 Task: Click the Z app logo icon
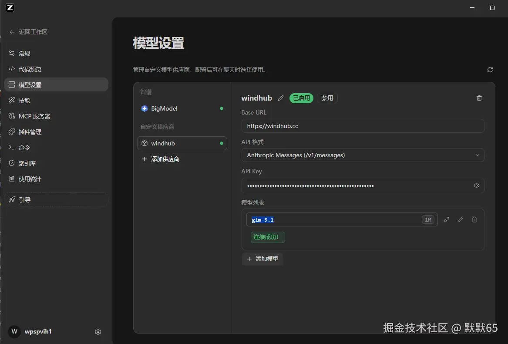click(10, 8)
